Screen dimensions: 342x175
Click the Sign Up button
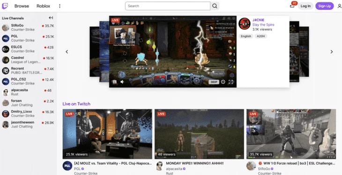[324, 6]
